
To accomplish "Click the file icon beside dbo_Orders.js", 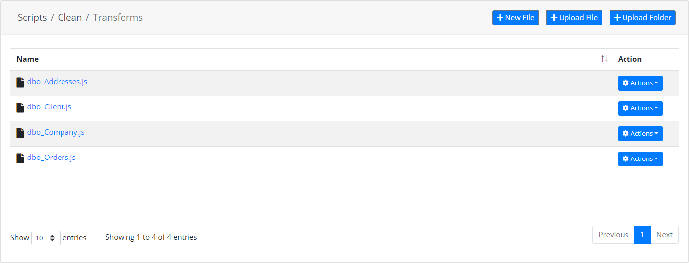I will coord(20,158).
